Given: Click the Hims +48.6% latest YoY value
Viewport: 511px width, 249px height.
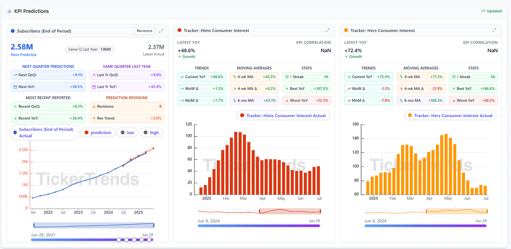Looking at the screenshot, I should 186,51.
